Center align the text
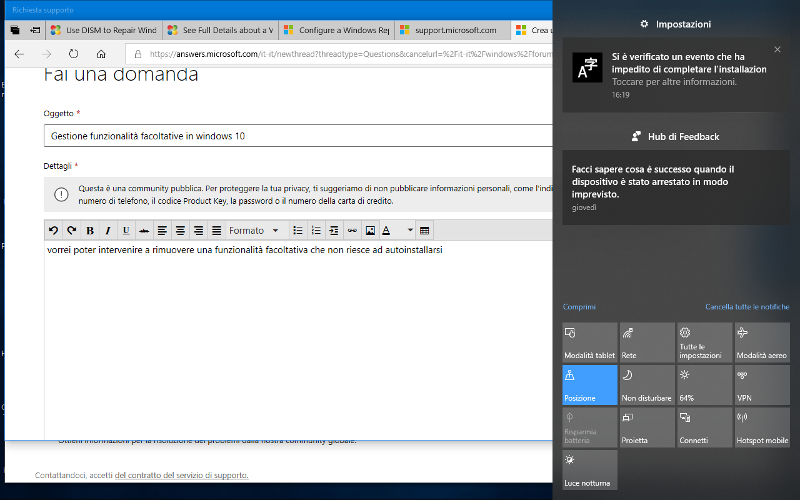Viewport: 800px width, 500px height. (x=181, y=231)
